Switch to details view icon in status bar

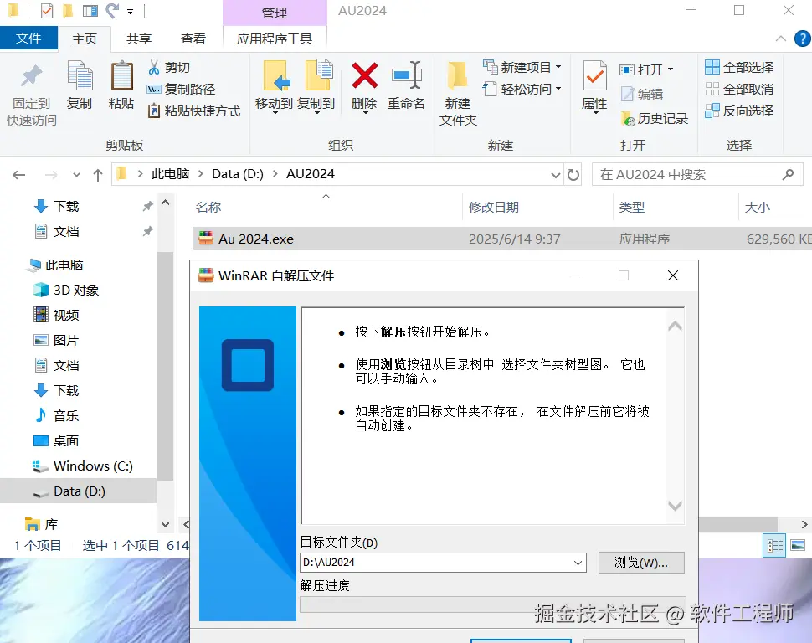tap(774, 546)
